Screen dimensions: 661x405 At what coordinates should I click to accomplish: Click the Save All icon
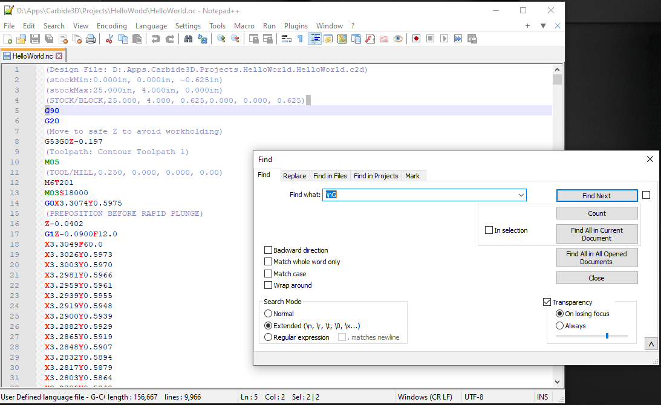[49, 39]
